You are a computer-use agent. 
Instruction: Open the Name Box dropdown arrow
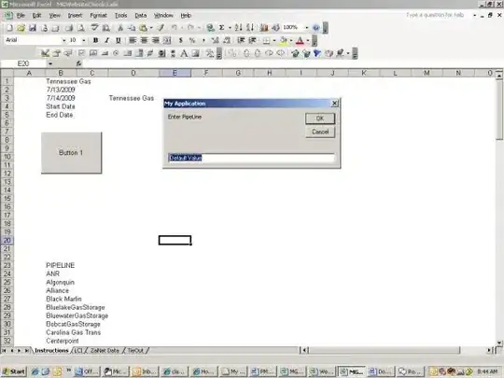pyautogui.click(x=50, y=63)
